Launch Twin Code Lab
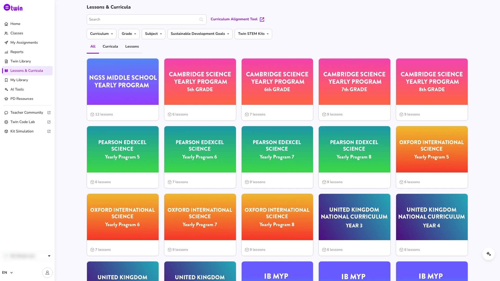 pos(27,122)
